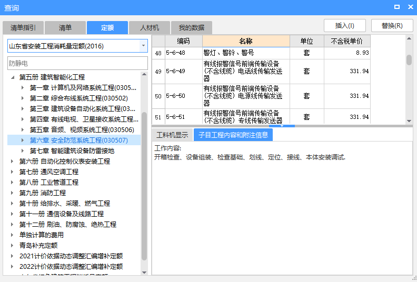This screenshot has height=282, width=417.
Task: Select the 子目工程内容和附注信息 tab
Action: (x=233, y=135)
